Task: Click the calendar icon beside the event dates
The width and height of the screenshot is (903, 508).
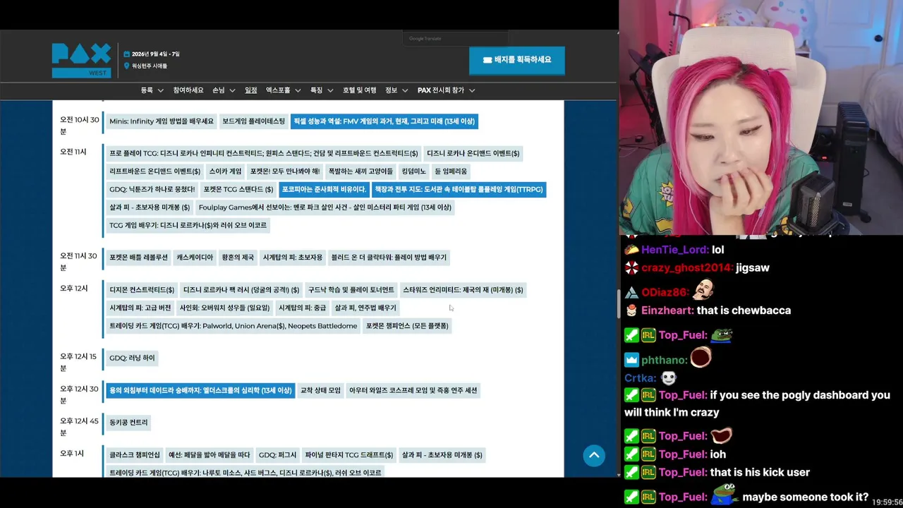Action: point(126,54)
